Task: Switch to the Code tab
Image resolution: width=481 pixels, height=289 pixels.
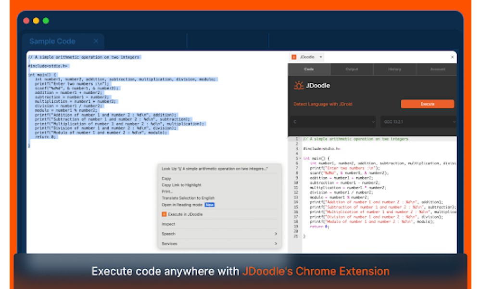Action: pos(309,69)
